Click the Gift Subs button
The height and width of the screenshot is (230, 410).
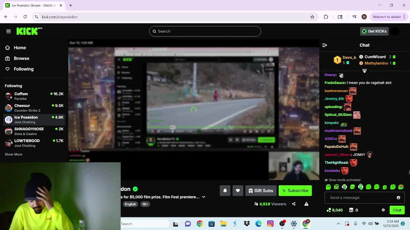[261, 191]
